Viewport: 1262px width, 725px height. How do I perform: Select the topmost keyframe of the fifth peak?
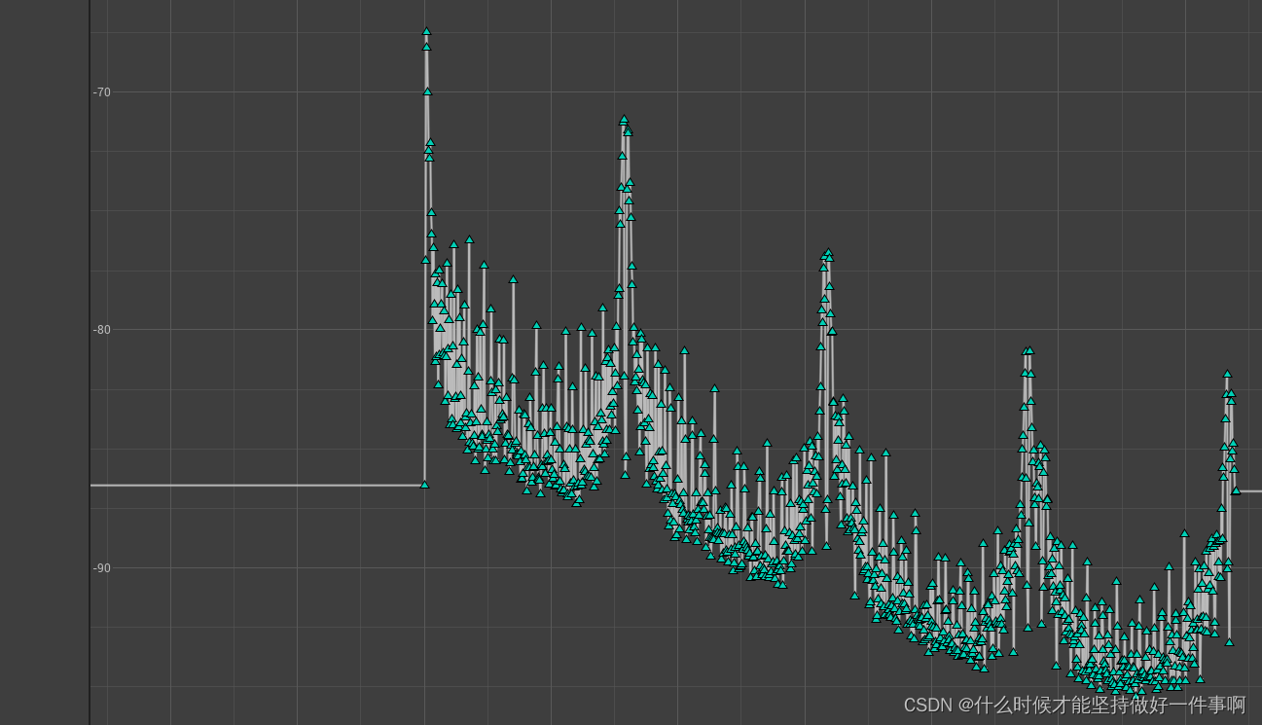click(1227, 374)
